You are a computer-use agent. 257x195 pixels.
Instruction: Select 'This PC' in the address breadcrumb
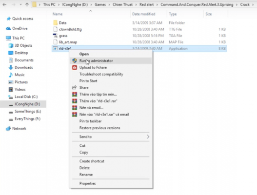click(49, 4)
